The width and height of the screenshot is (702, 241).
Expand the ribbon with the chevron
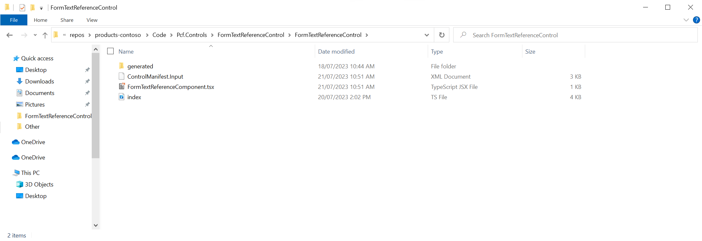(x=686, y=20)
